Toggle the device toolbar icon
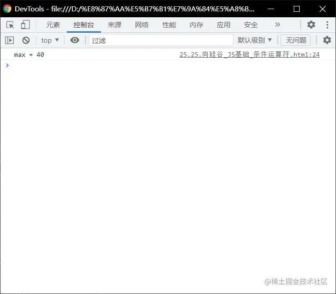 [x=25, y=25]
